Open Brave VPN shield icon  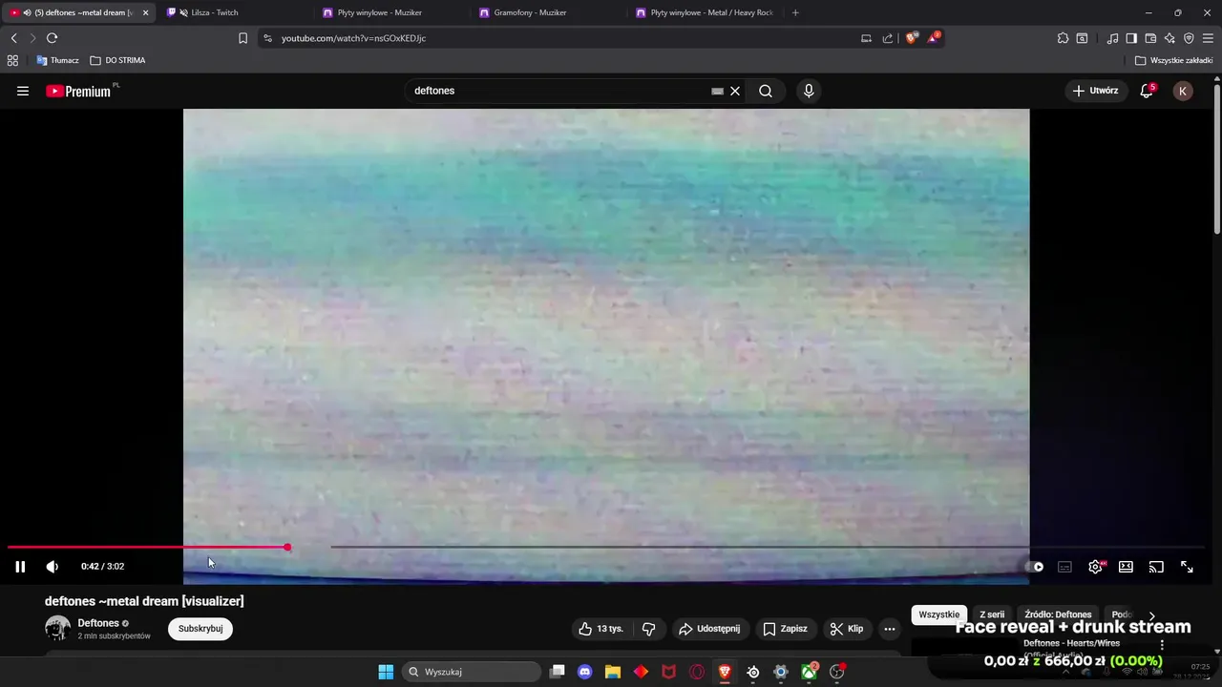[x=1189, y=38]
